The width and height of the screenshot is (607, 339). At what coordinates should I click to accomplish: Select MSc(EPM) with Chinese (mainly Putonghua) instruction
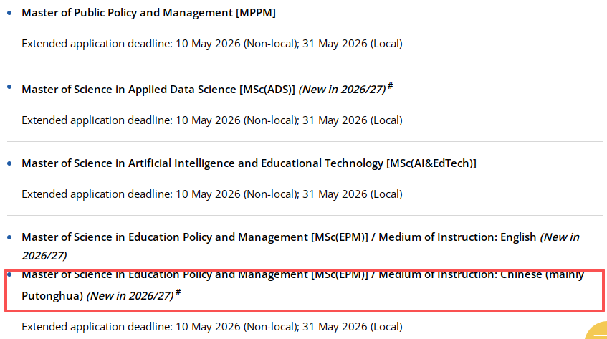click(302, 275)
